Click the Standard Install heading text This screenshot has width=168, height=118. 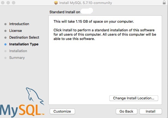[65, 12]
